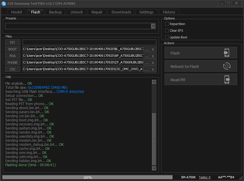
Task: Browse for PDA file via ellipsis
Action: tap(147, 56)
